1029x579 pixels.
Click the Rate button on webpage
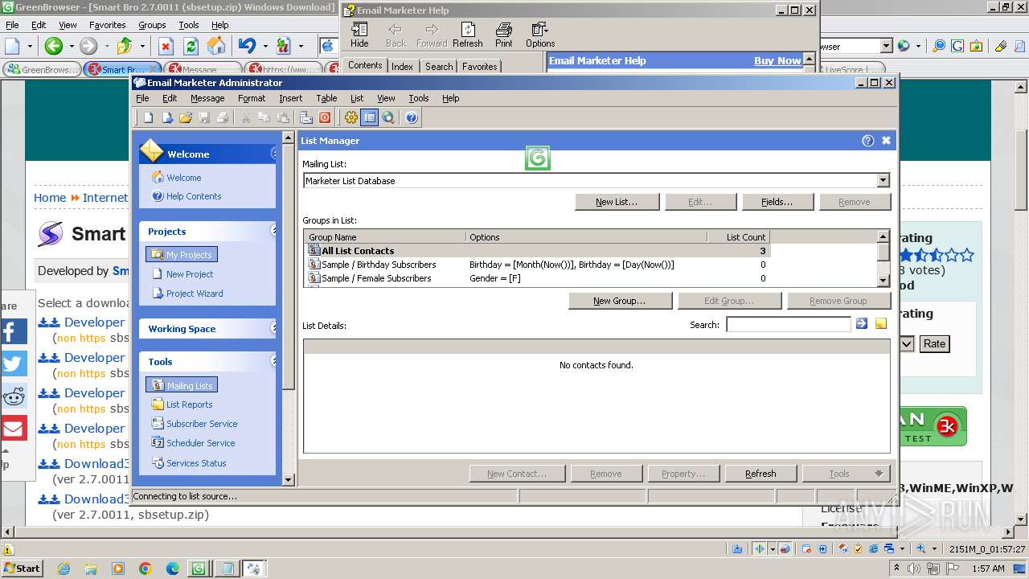point(934,343)
